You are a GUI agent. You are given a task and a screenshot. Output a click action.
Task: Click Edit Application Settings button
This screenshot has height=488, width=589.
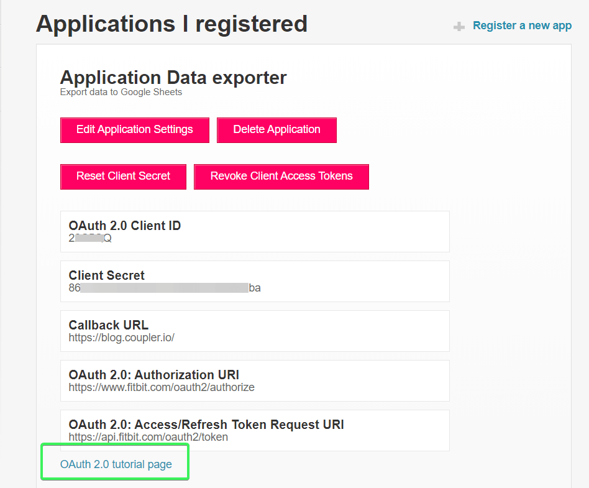tap(134, 130)
